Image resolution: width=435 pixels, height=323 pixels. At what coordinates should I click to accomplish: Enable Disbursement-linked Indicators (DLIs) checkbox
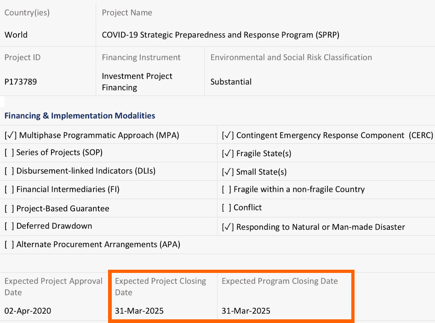click(x=9, y=171)
